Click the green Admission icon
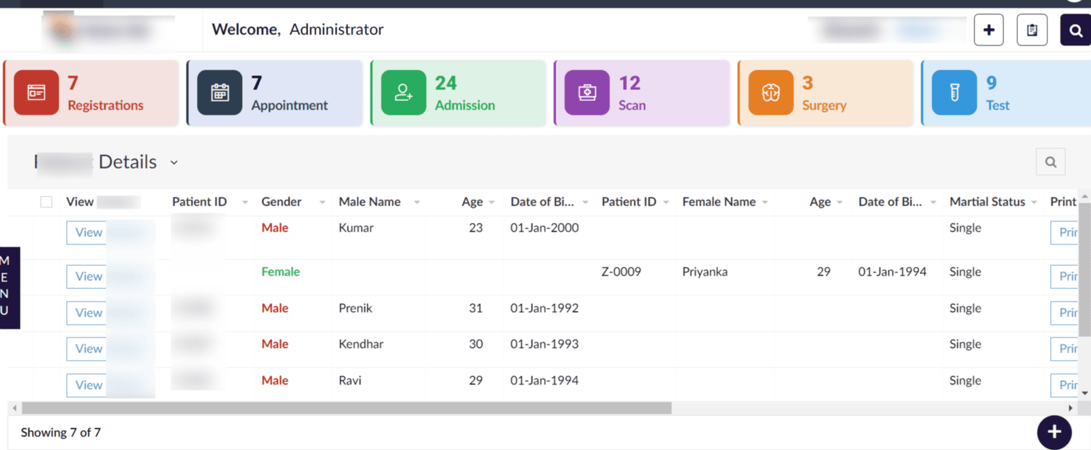This screenshot has height=450, width=1091. point(403,93)
